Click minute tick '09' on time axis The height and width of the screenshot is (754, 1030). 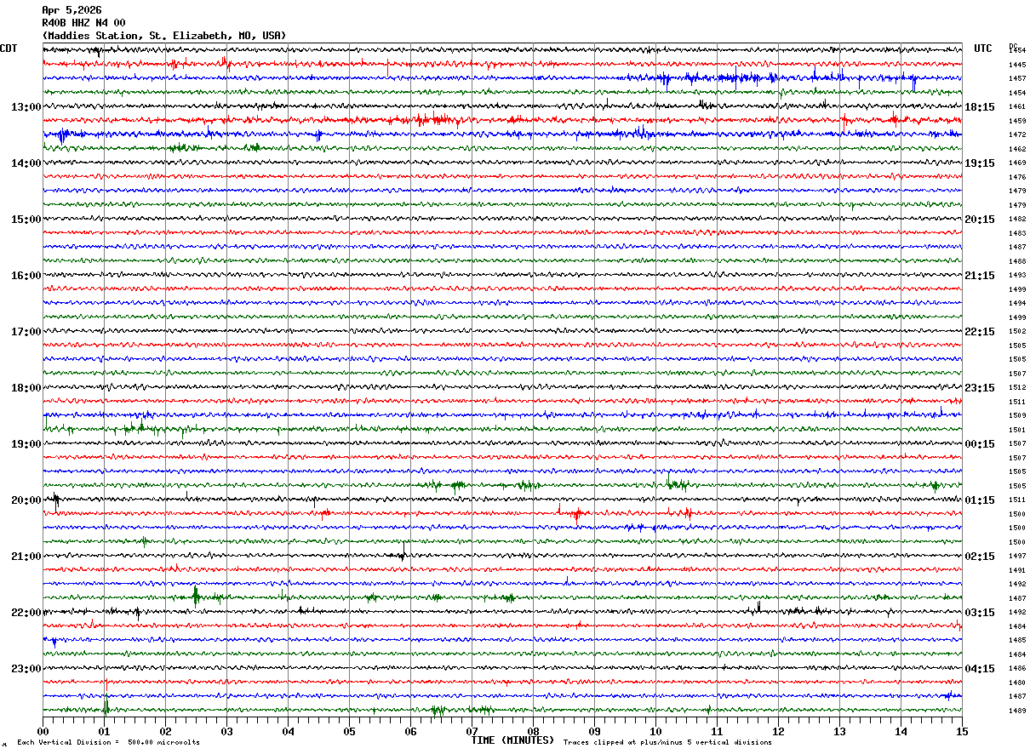[x=594, y=731]
